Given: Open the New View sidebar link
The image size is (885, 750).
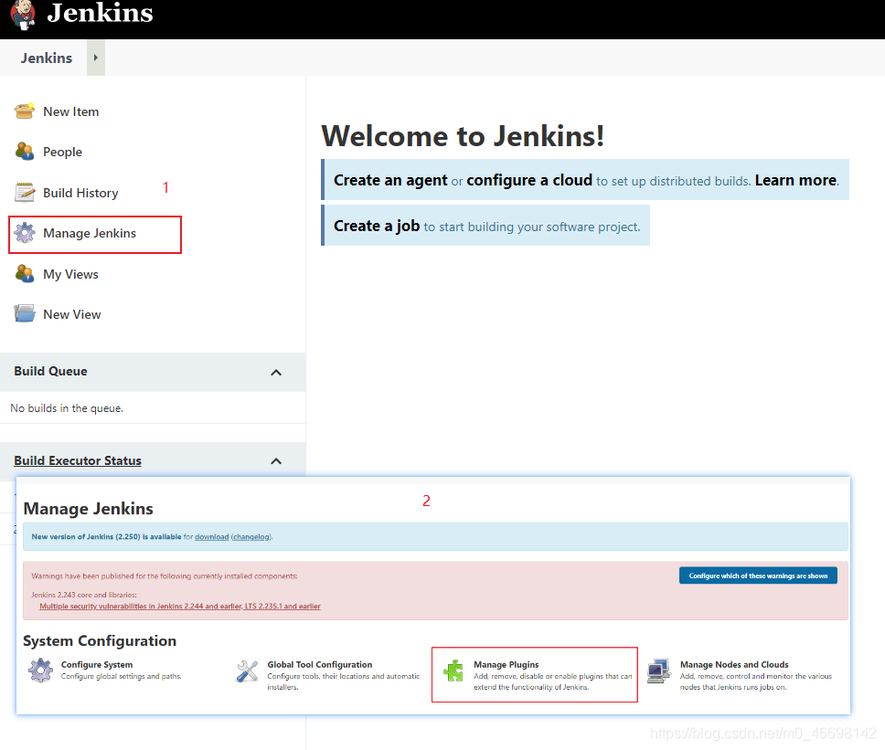Looking at the screenshot, I should tap(72, 314).
